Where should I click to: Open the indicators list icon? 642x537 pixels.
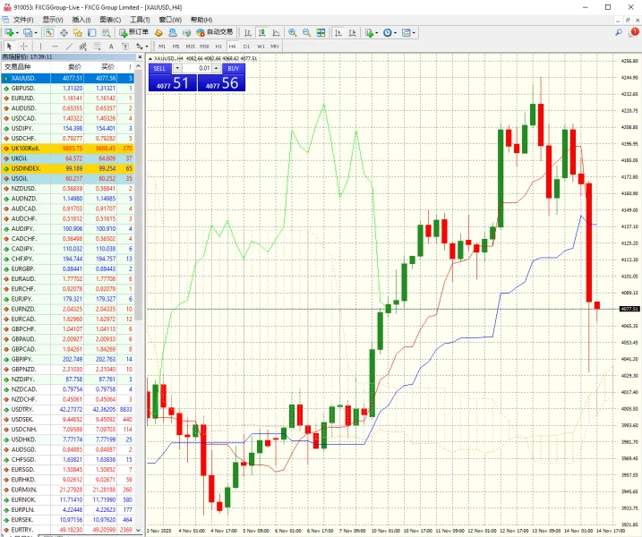pyautogui.click(x=369, y=33)
